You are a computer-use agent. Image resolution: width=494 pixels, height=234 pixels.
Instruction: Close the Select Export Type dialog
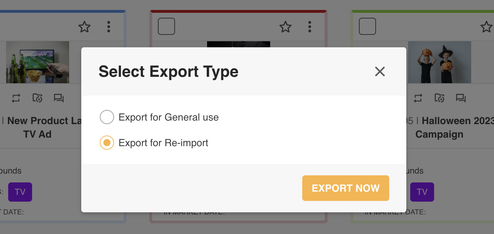(x=380, y=71)
